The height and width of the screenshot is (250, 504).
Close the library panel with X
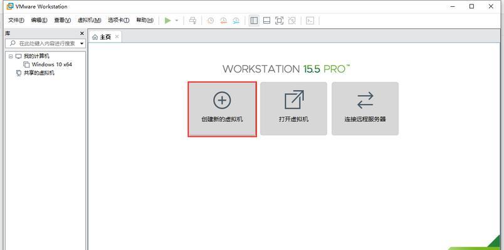point(81,33)
